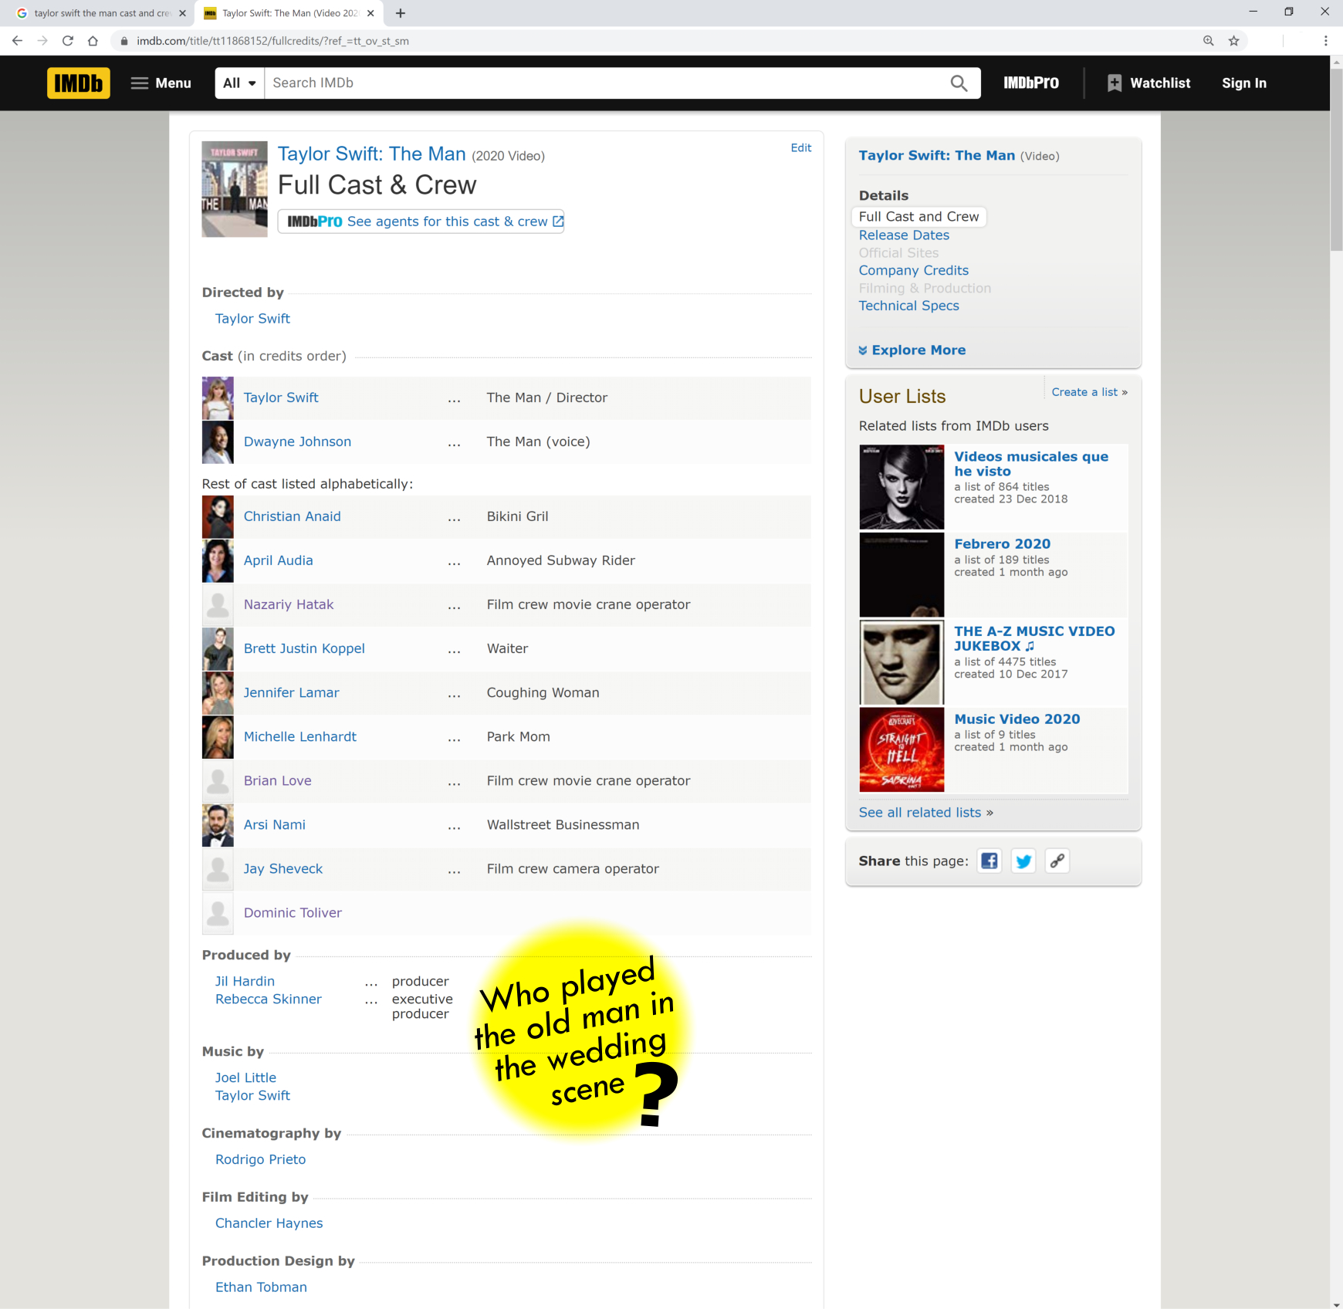Go forward with the browser forward arrow
Viewport: 1343px width, 1309px height.
[x=42, y=41]
